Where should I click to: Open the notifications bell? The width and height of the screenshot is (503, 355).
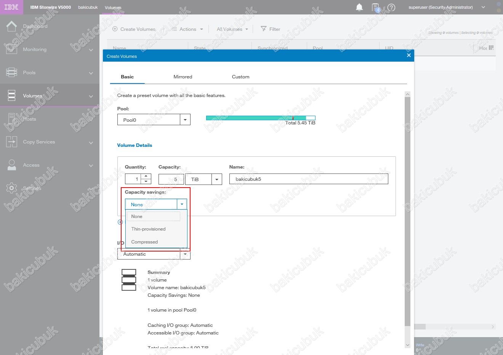click(359, 7)
